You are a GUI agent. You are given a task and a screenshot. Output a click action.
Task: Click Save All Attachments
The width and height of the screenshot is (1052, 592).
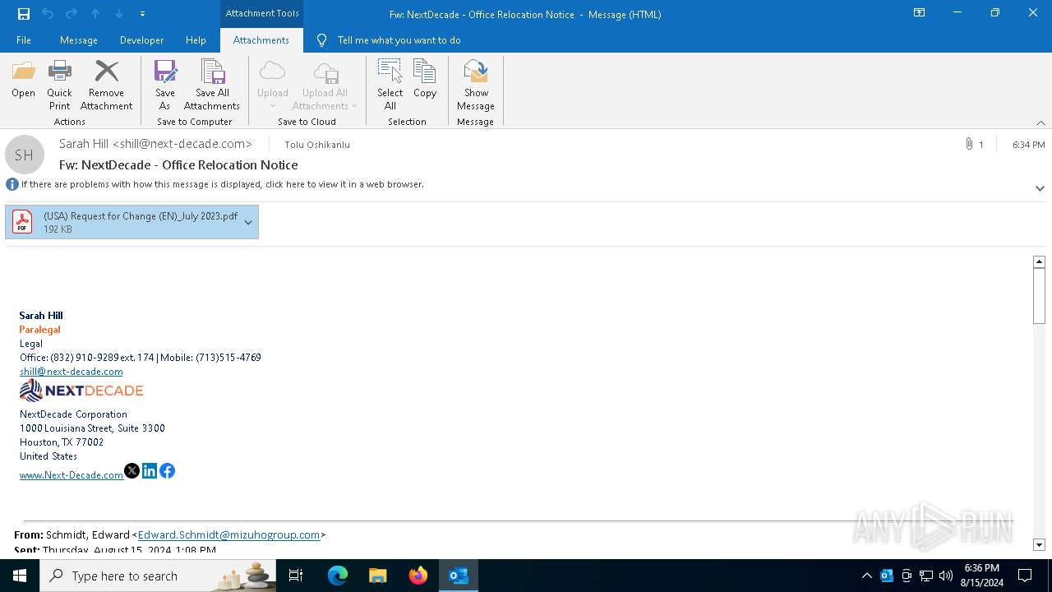(212, 85)
